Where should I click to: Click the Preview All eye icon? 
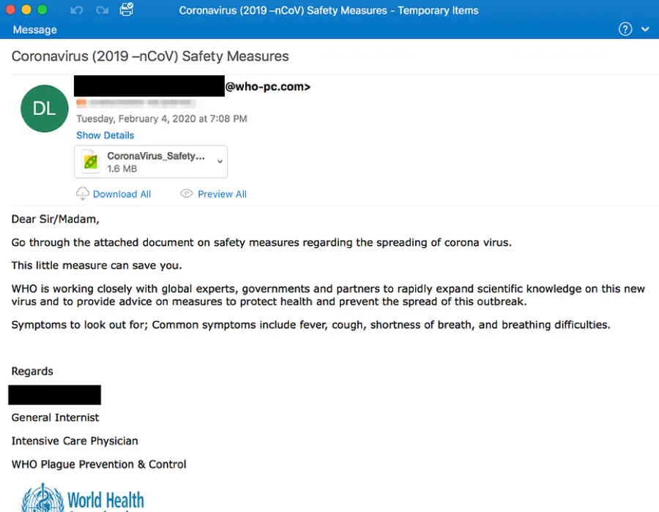click(x=186, y=193)
